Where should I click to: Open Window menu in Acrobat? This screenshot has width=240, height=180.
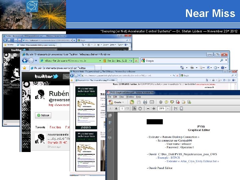pyautogui.click(x=130, y=97)
